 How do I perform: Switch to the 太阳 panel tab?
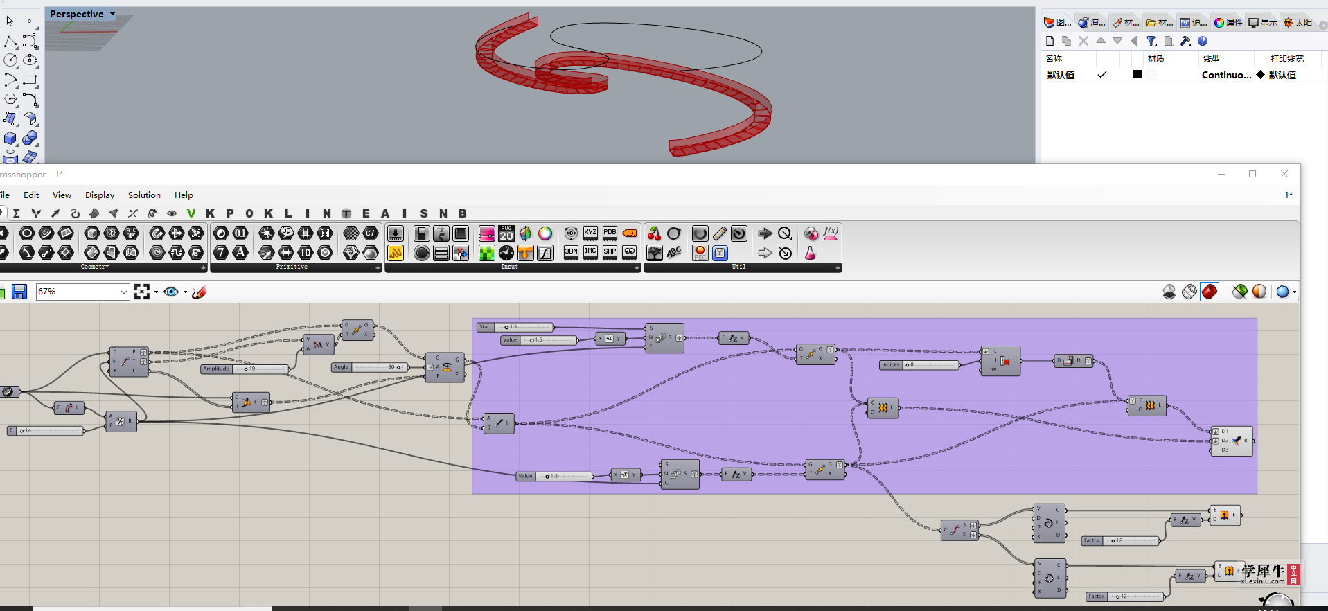(1298, 22)
